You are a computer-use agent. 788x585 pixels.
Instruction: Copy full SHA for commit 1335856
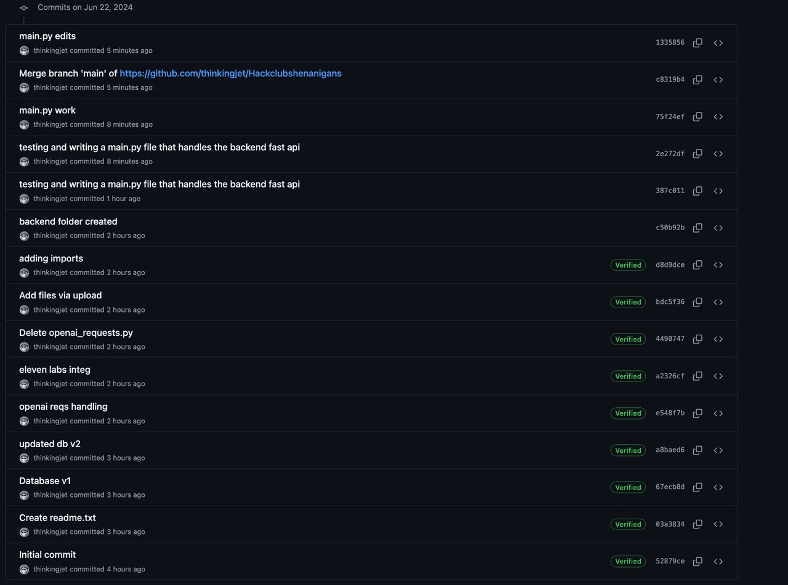coord(698,43)
